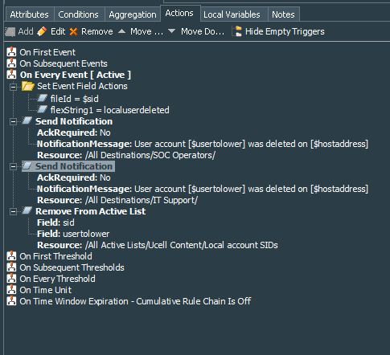Click the Remove button label
Viewport: 390px width, 355px height.
pos(97,31)
